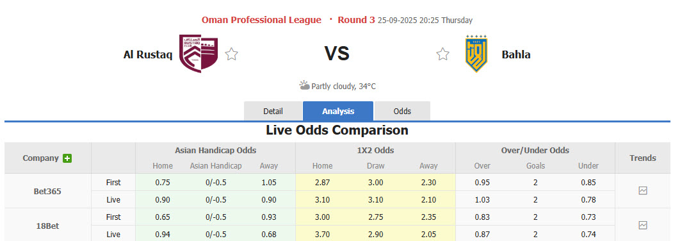Select the Analysis tab
673x241 pixels.
tap(338, 112)
